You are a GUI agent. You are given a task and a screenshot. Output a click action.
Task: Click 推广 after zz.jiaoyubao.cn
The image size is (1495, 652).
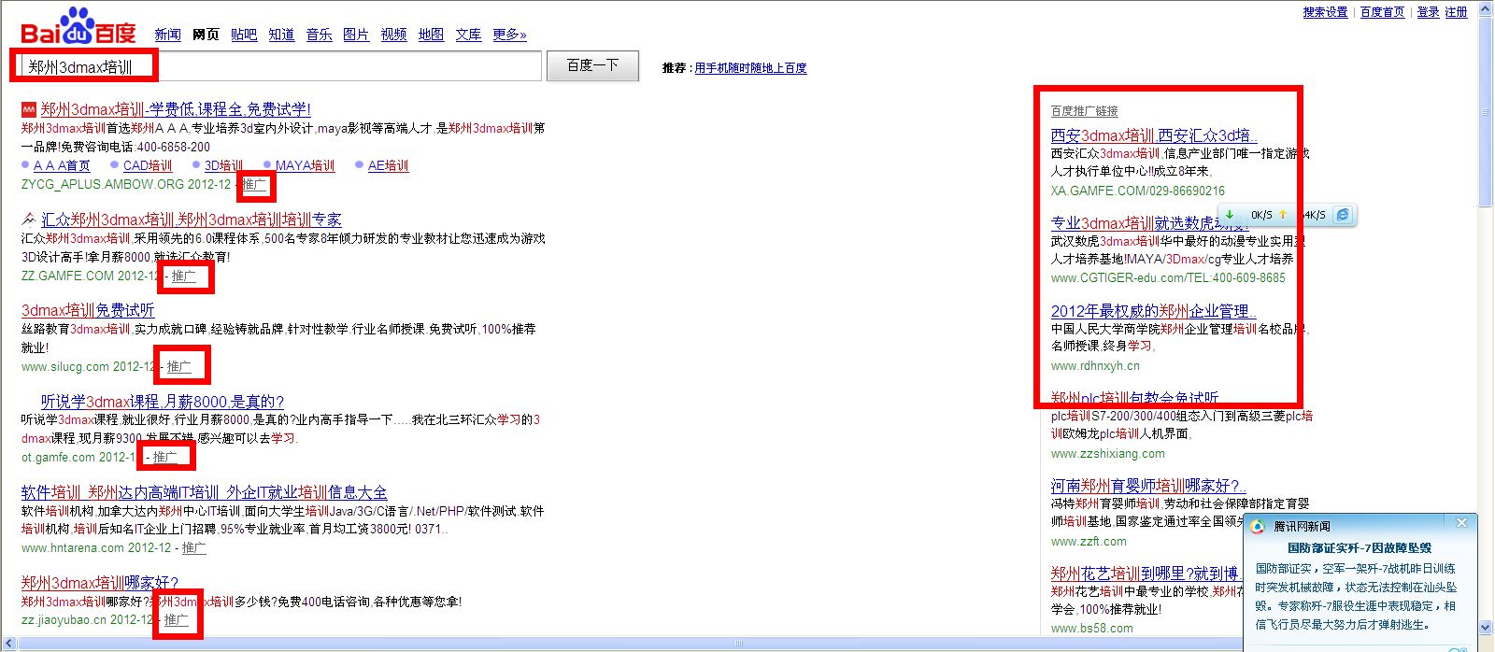(x=177, y=619)
